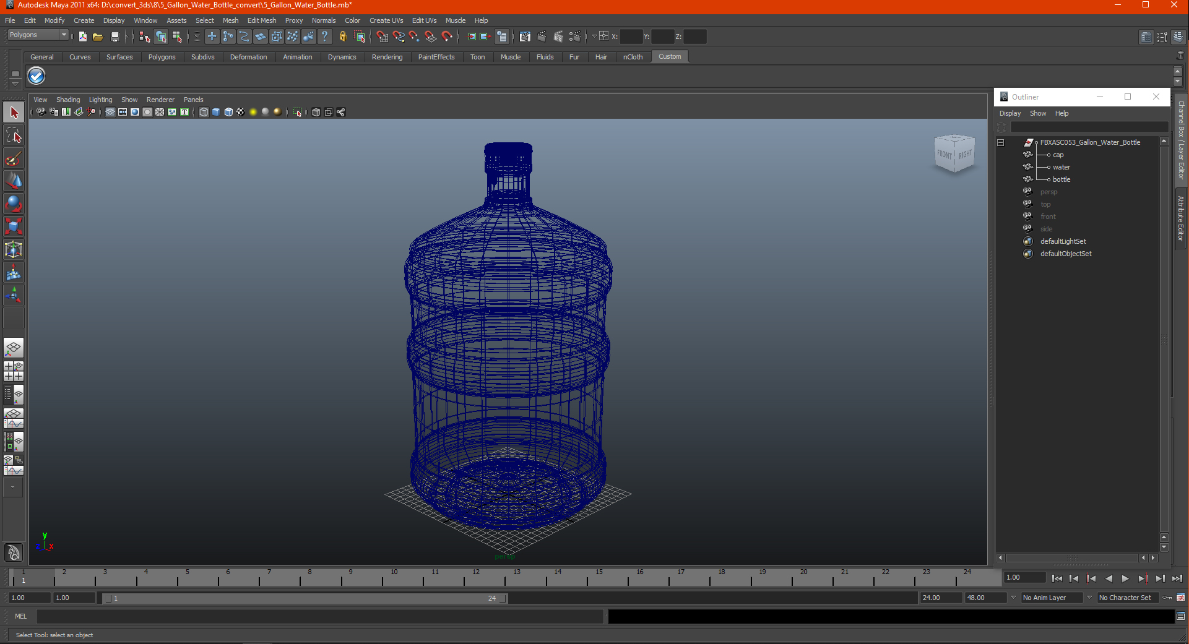
Task: Switch to the Rendering shelf tab
Action: click(387, 57)
